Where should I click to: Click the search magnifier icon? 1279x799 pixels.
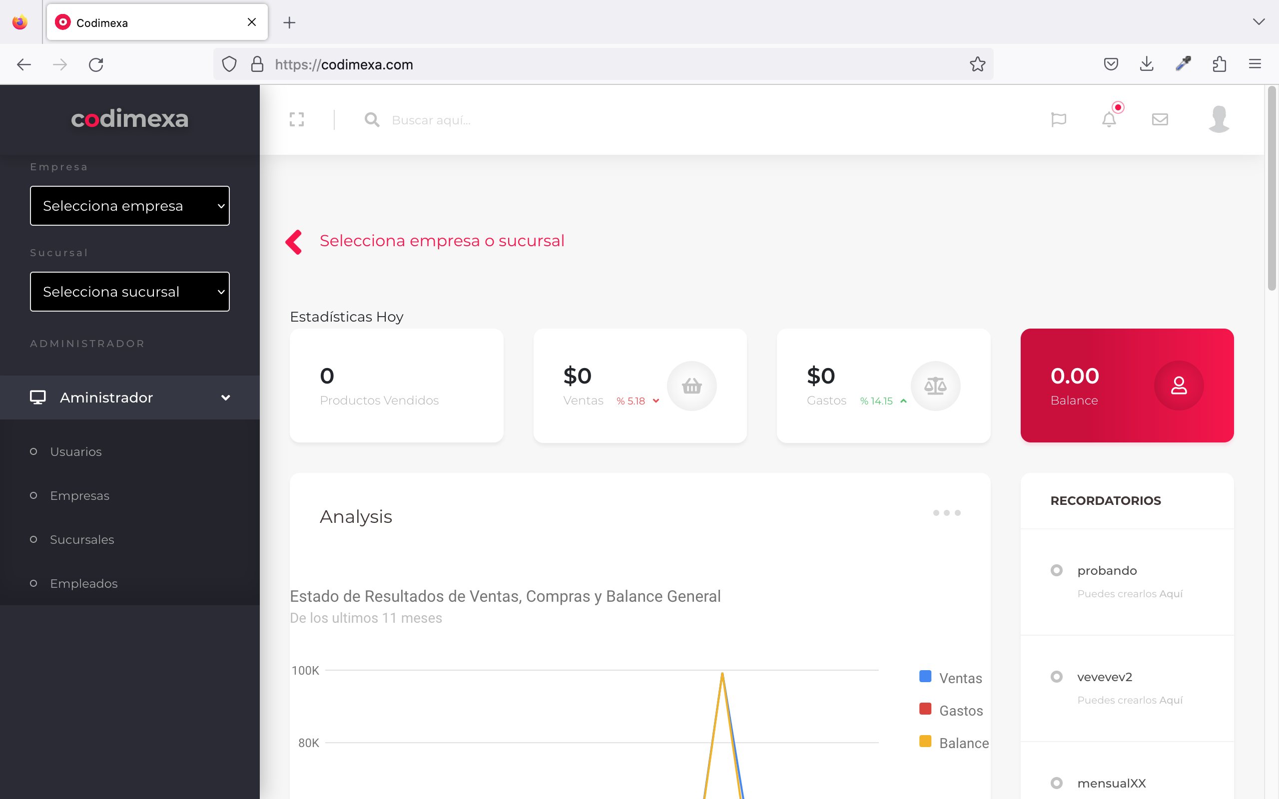click(372, 119)
